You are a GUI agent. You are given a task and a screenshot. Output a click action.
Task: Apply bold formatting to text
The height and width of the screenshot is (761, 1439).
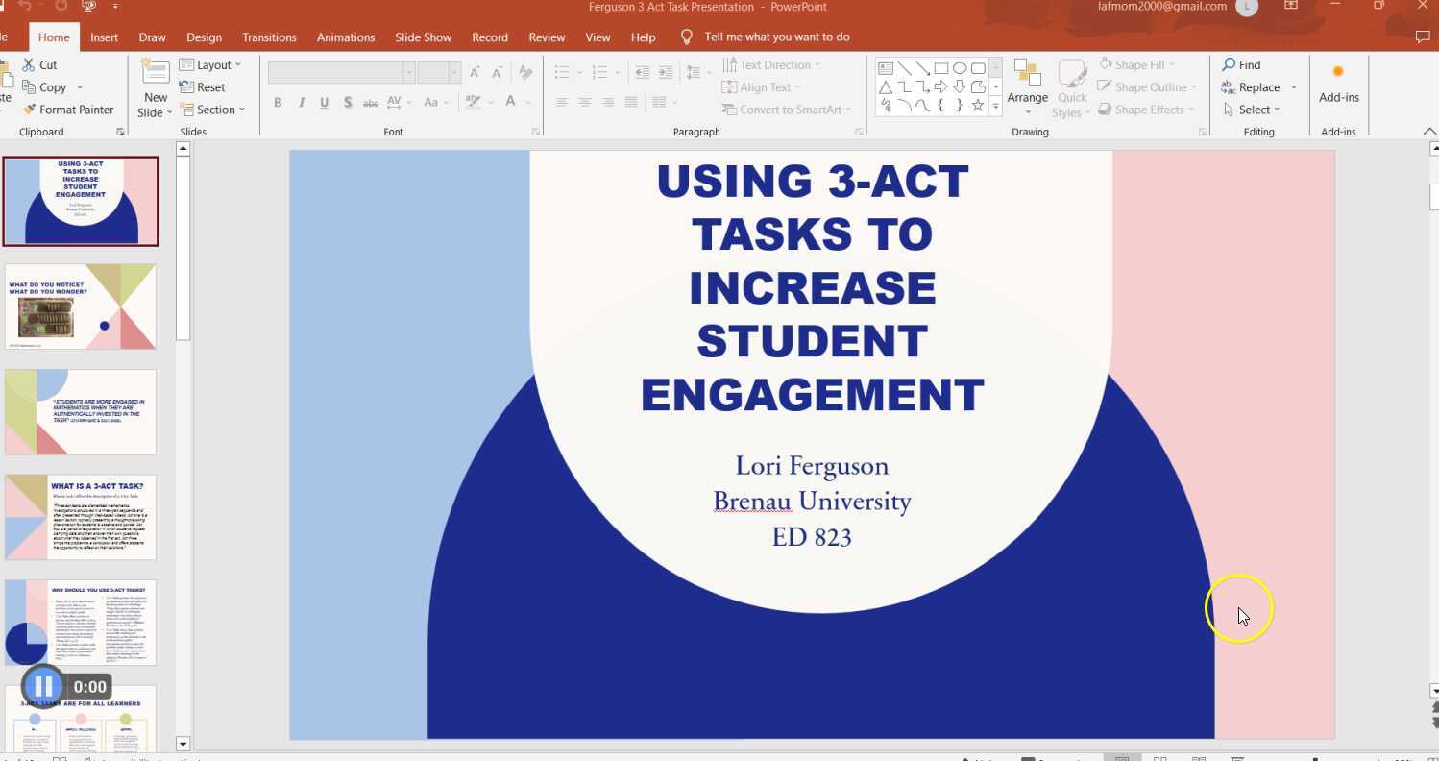coord(278,102)
